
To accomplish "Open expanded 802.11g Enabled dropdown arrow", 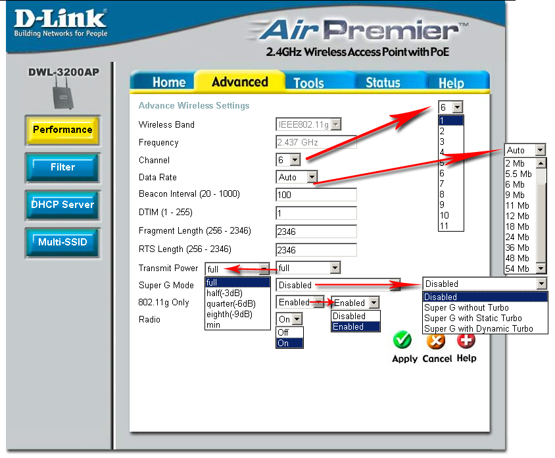I will (374, 303).
